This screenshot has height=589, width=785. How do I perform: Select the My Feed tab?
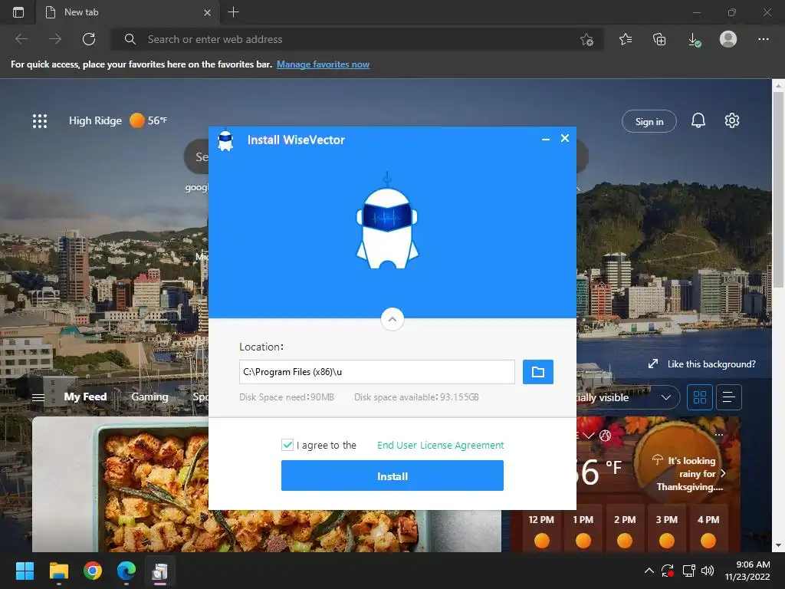(x=85, y=397)
